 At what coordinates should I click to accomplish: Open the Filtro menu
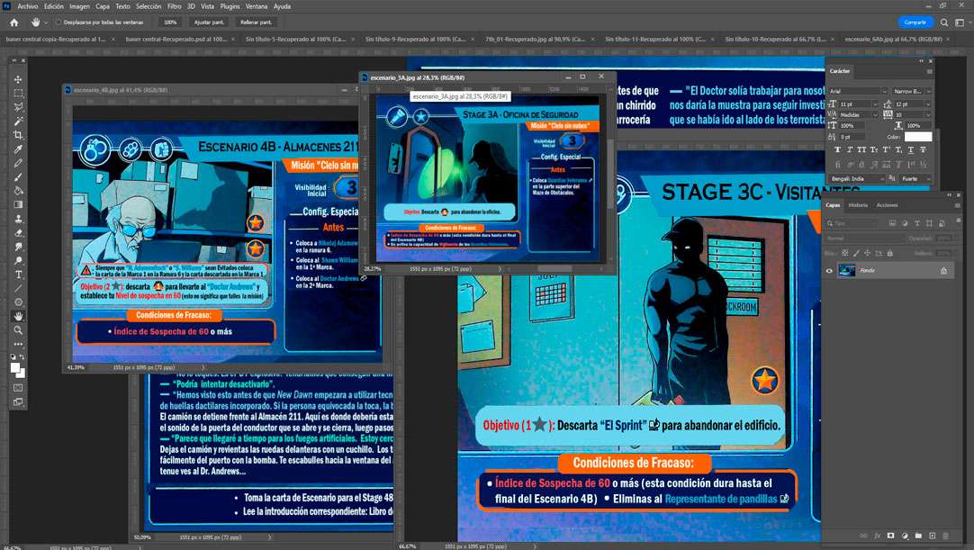175,6
